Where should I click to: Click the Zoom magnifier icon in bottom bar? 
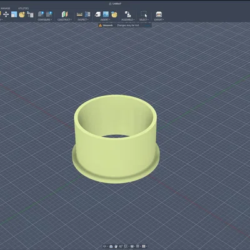click(121, 246)
